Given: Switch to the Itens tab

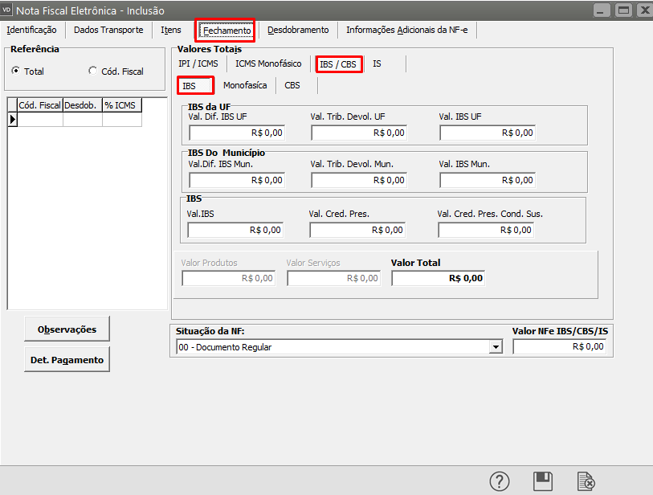Looking at the screenshot, I should click(170, 31).
